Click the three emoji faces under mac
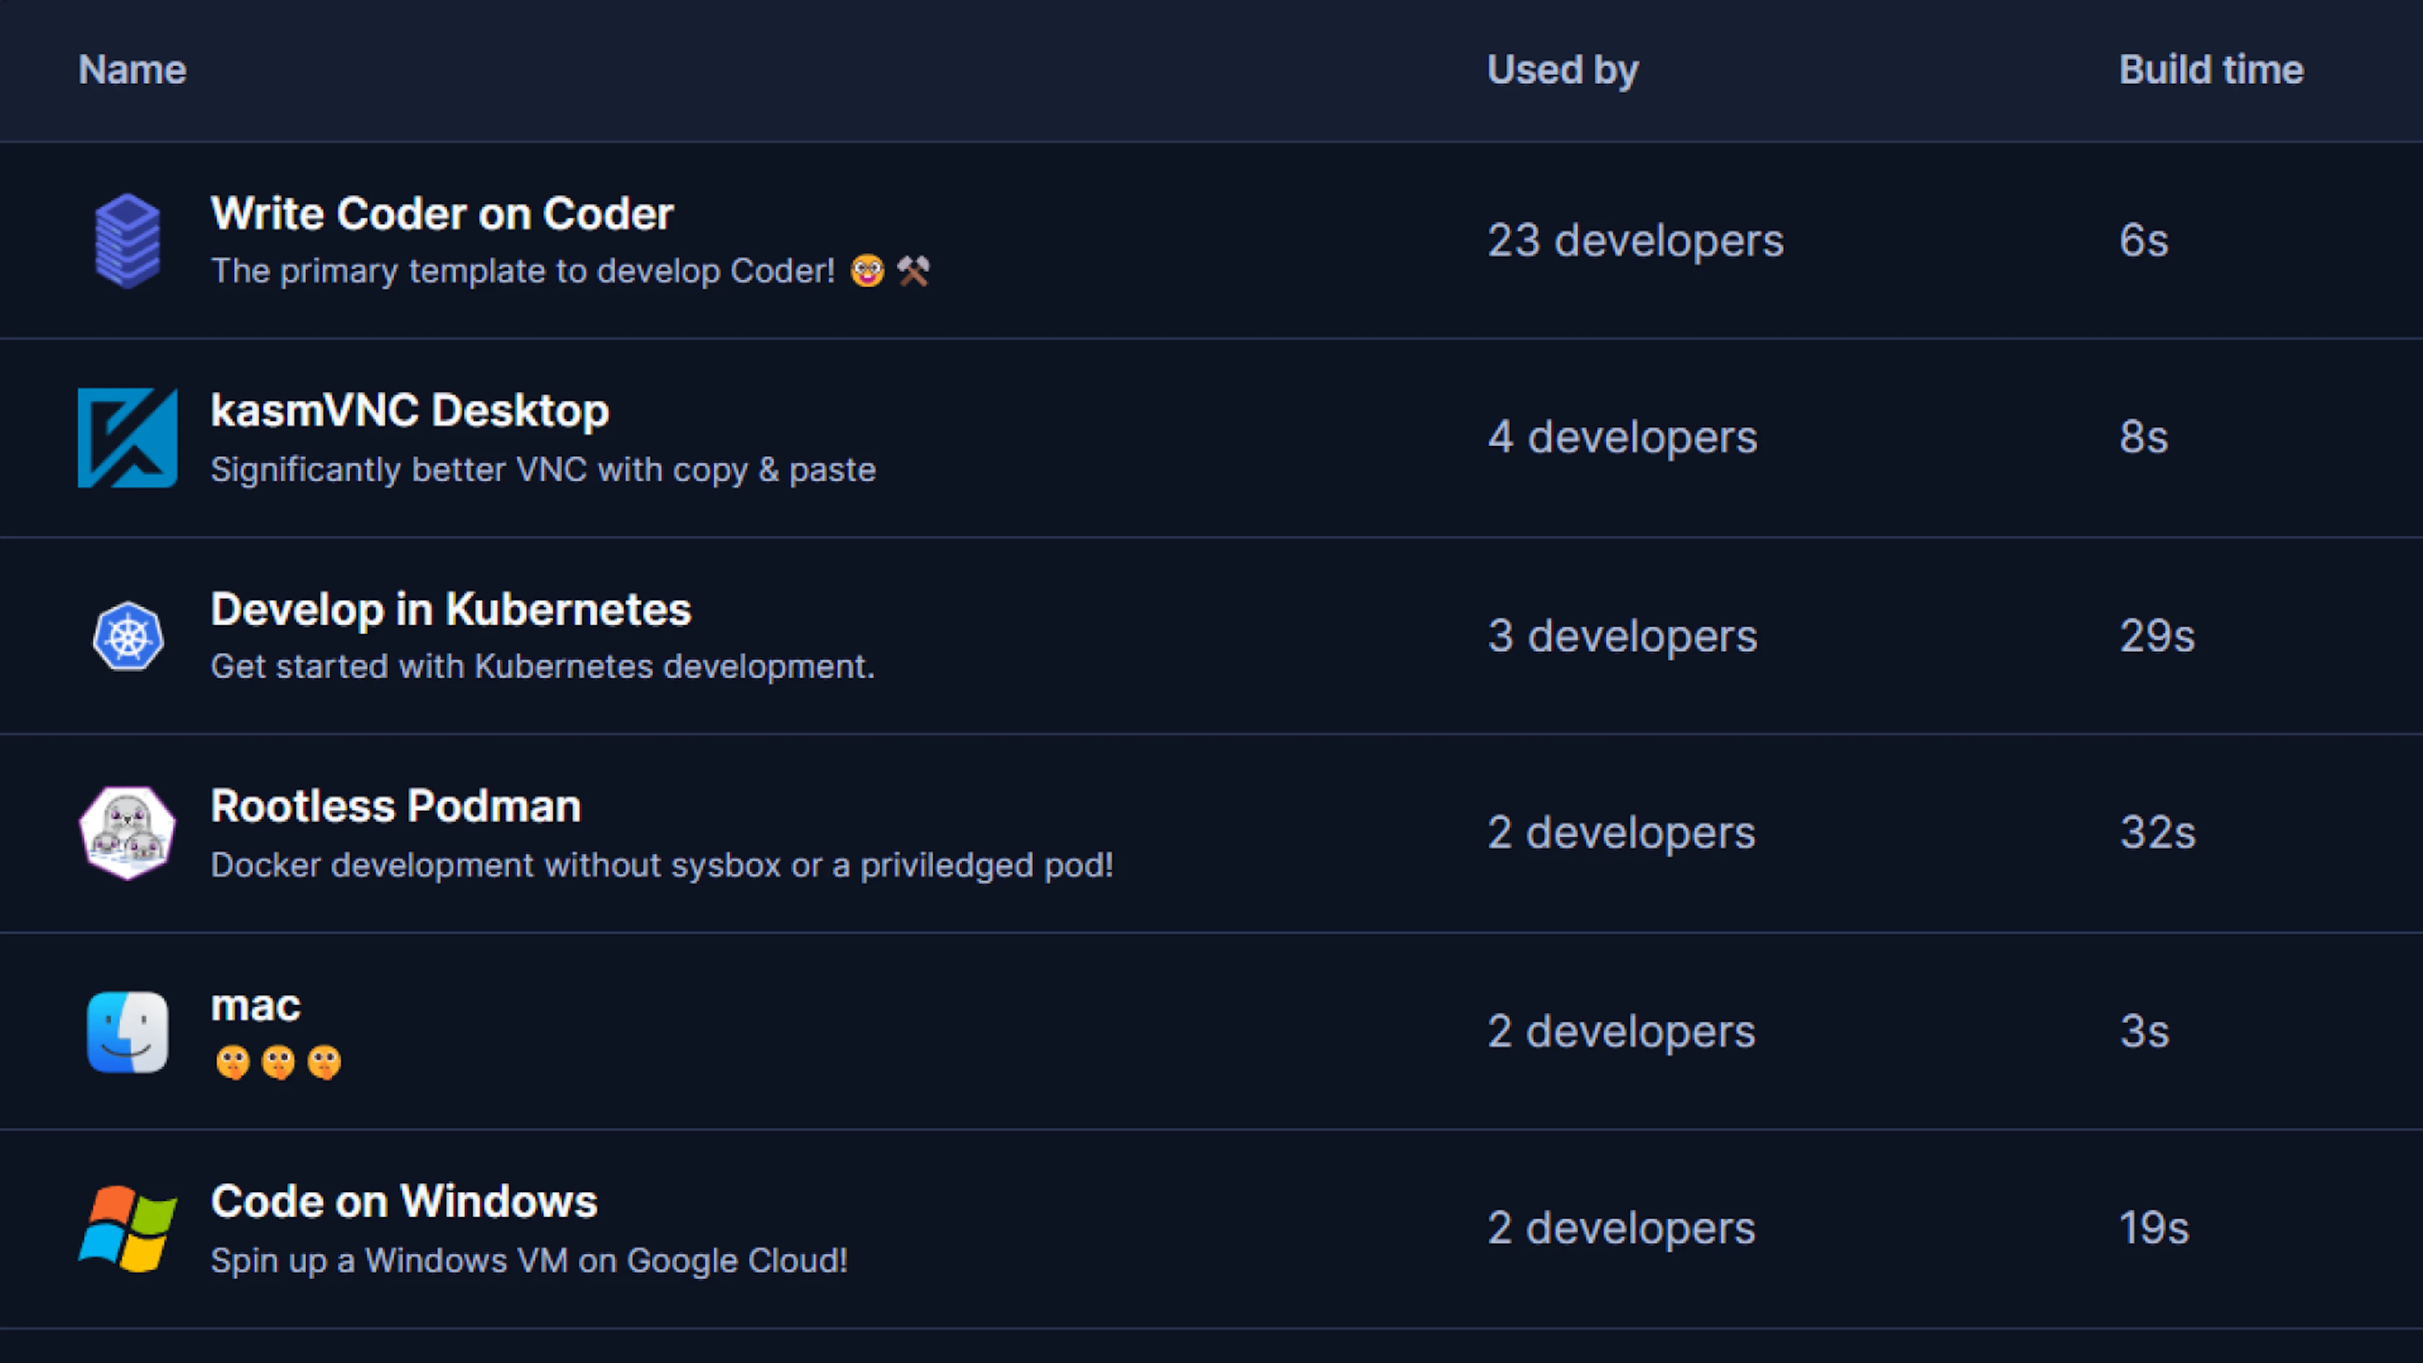2423x1363 pixels. (x=278, y=1062)
